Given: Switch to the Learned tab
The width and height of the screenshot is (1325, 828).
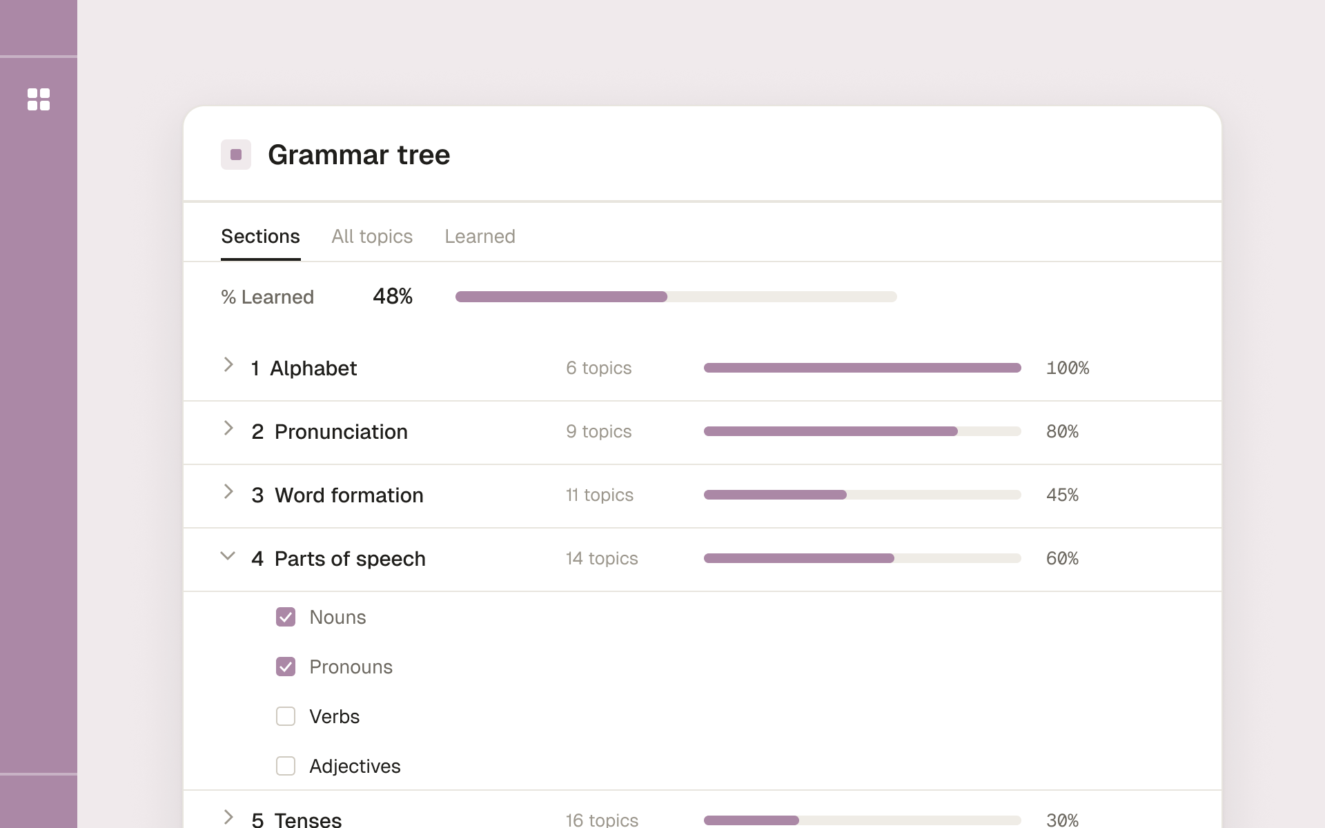Looking at the screenshot, I should click(480, 237).
